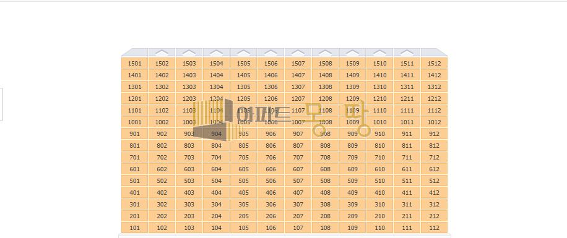Screen dimensions: 567x238
Task: Pick unit 1012
Action: coord(434,122)
